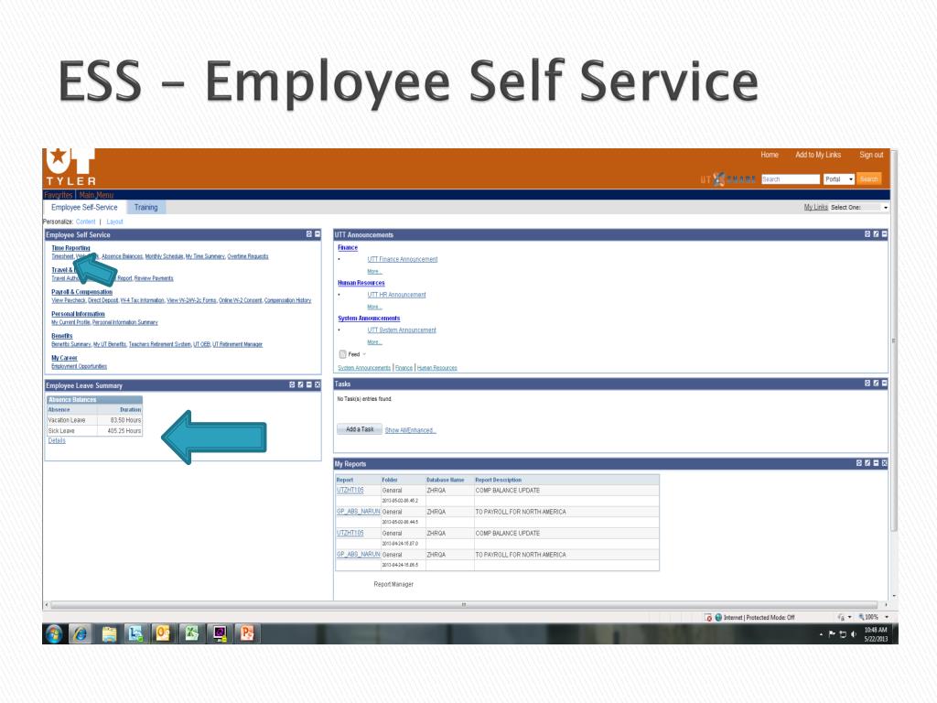The width and height of the screenshot is (937, 703).
Task: Switch to the Training tab
Action: click(x=145, y=208)
